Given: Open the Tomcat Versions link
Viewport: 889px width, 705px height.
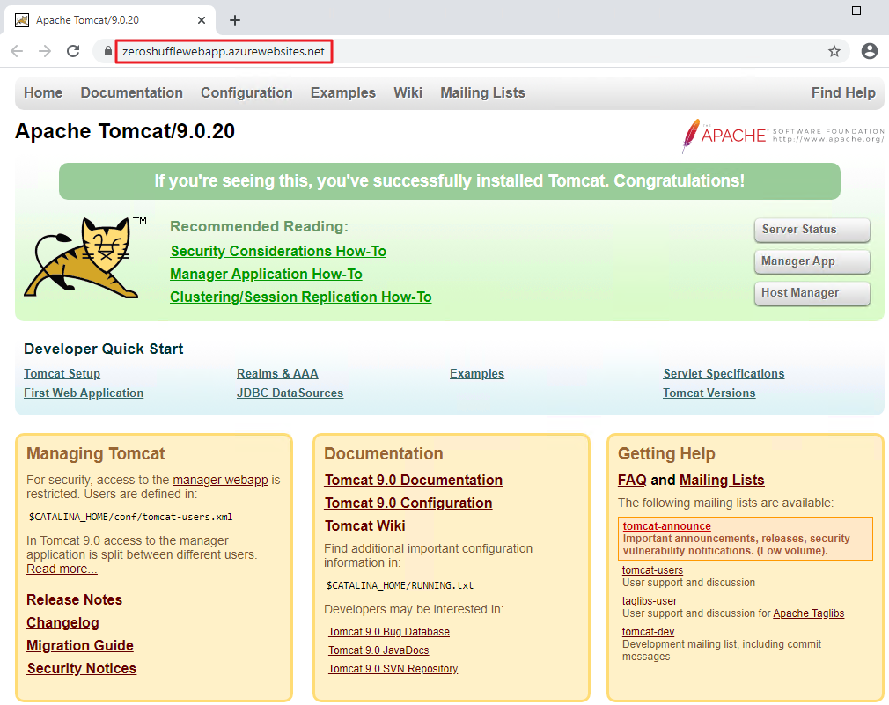Looking at the screenshot, I should 709,393.
